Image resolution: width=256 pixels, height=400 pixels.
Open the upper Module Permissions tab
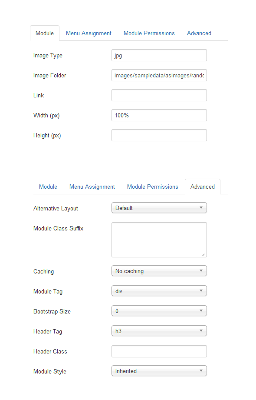tap(149, 33)
